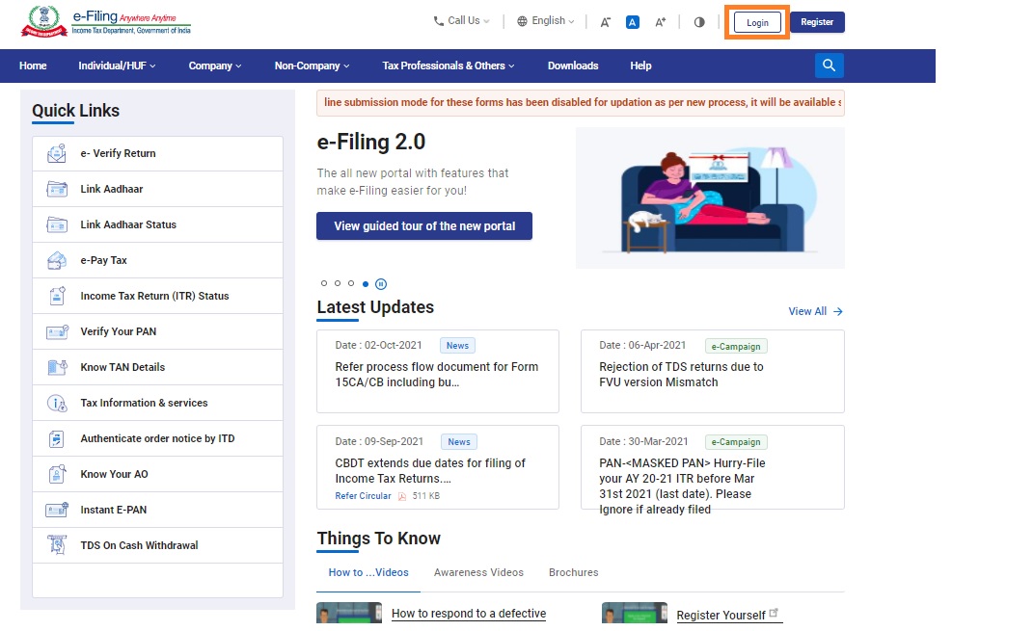Switch to the Awareness Videos tab

tap(478, 572)
